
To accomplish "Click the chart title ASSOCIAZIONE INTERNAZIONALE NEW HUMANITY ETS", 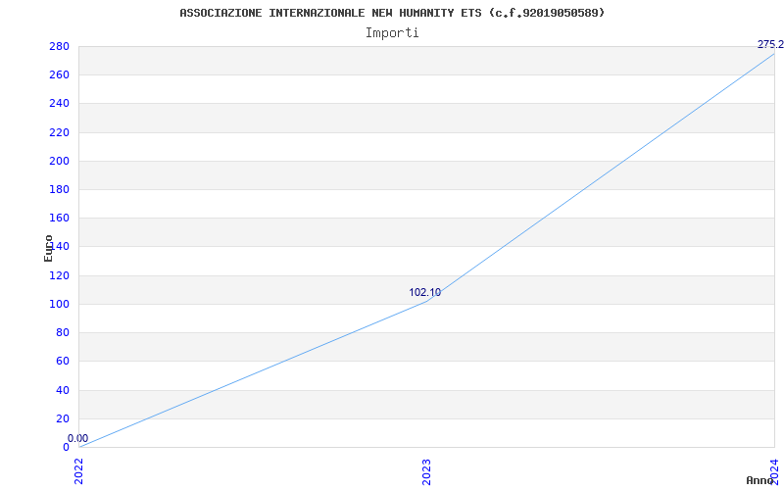I will pyautogui.click(x=392, y=13).
